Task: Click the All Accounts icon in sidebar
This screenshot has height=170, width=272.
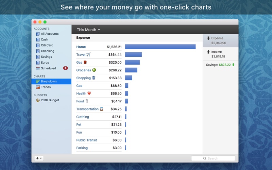Action: [x=38, y=34]
